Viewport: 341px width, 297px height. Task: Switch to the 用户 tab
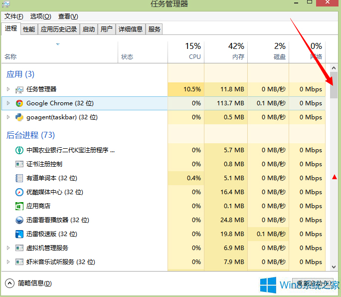pos(107,29)
